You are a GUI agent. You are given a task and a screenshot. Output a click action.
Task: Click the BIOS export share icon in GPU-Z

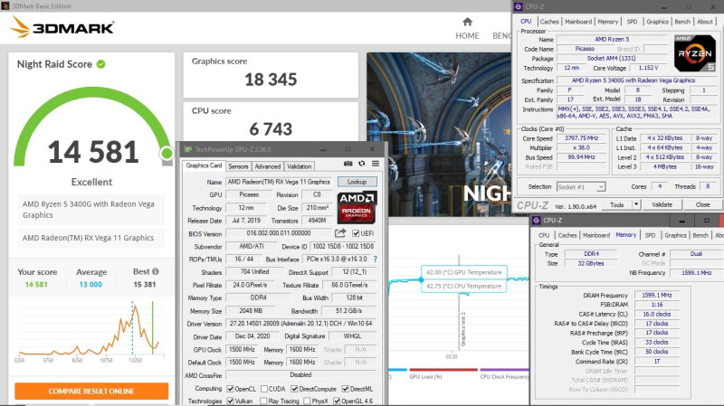pos(340,233)
